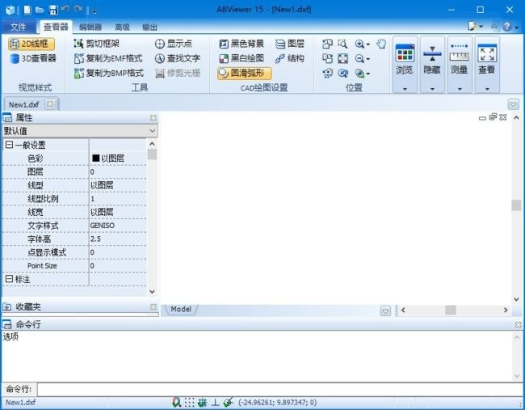
Task: Toggle the snap icon in the status bar
Action: (x=176, y=402)
